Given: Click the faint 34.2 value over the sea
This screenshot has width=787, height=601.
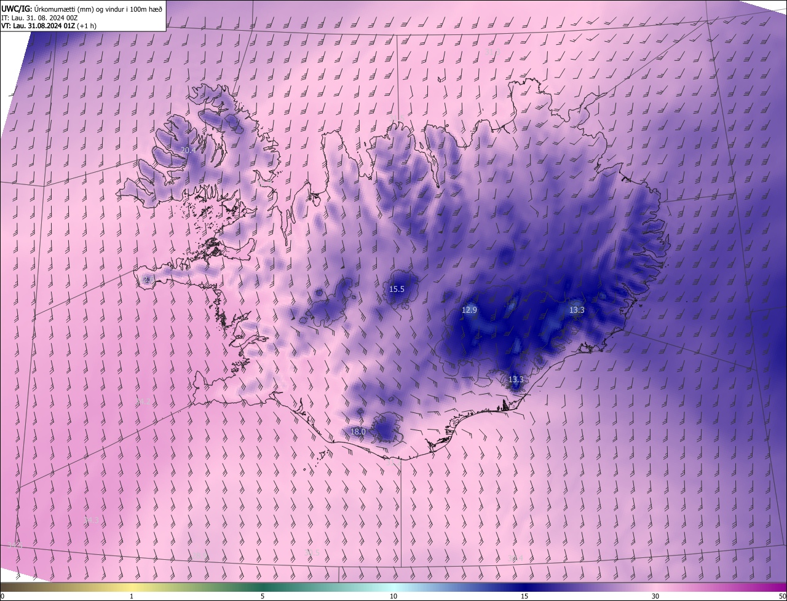Looking at the screenshot, I should click(x=142, y=402).
